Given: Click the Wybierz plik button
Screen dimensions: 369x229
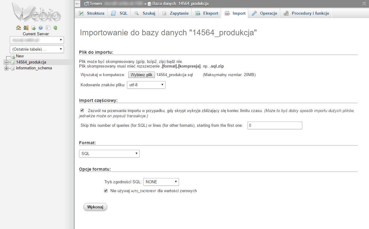Looking at the screenshot, I should [141, 75].
